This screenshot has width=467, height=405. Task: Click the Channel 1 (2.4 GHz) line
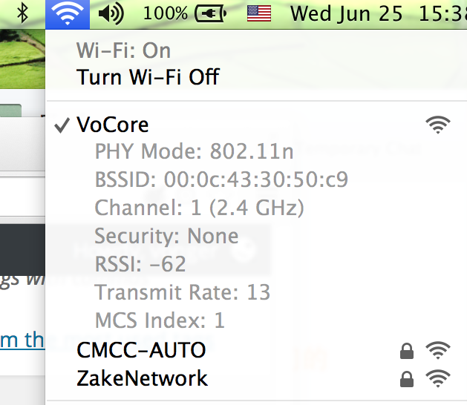tap(199, 208)
